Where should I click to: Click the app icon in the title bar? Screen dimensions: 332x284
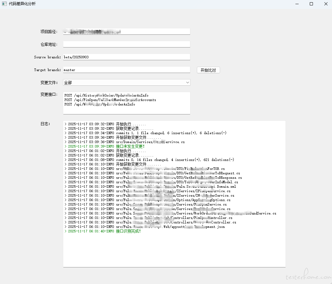tap(4, 4)
